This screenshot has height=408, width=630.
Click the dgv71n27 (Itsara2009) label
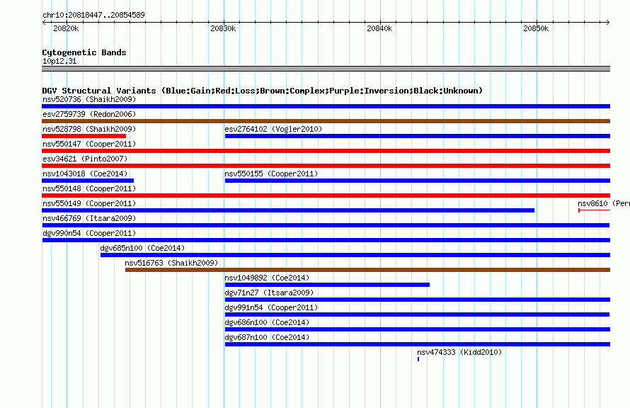click(x=269, y=293)
